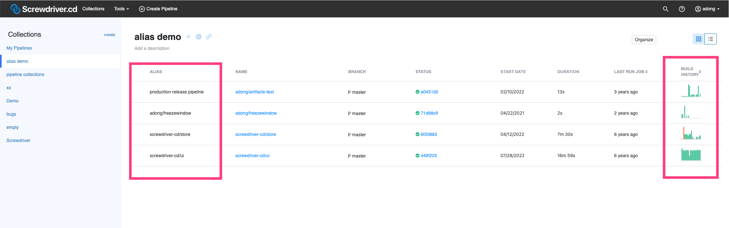Open collection settings gear icon
This screenshot has height=228, width=729.
199,37
